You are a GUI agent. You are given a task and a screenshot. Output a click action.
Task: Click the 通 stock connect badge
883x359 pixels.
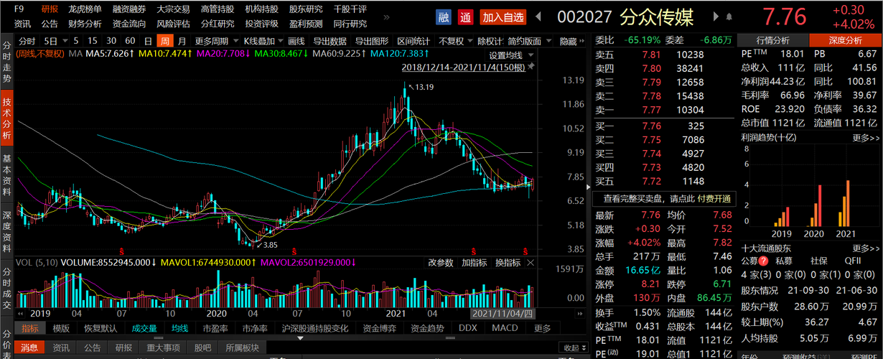[466, 17]
